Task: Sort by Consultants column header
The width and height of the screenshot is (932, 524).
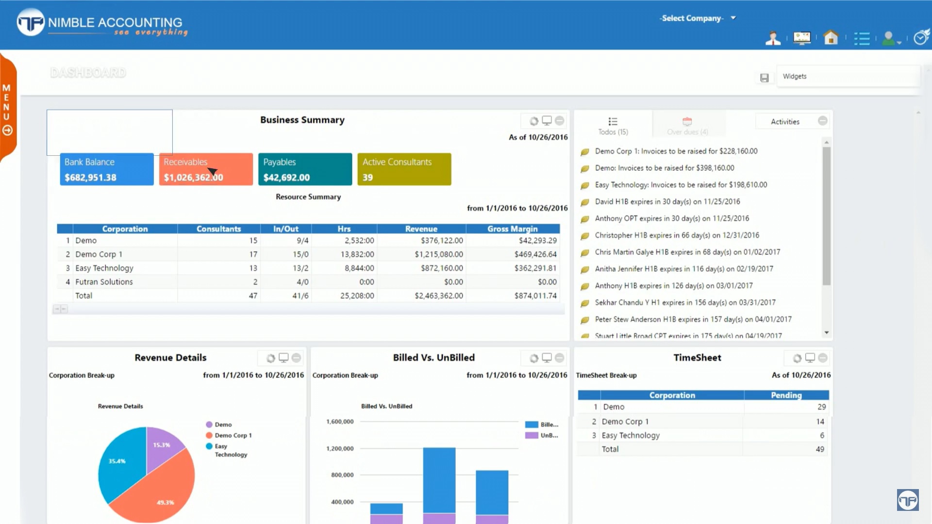Action: pos(219,229)
